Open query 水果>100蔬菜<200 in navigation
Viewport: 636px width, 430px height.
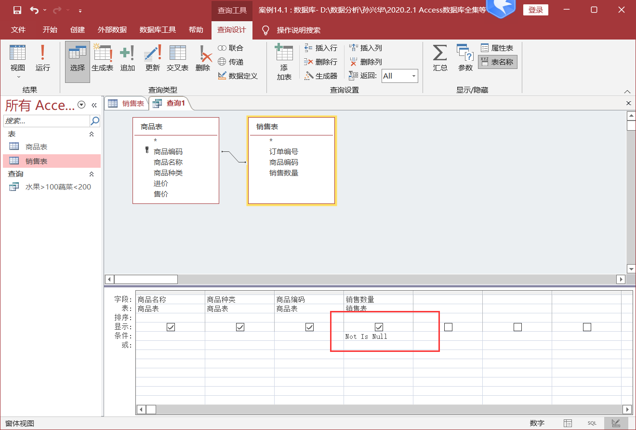pyautogui.click(x=52, y=187)
